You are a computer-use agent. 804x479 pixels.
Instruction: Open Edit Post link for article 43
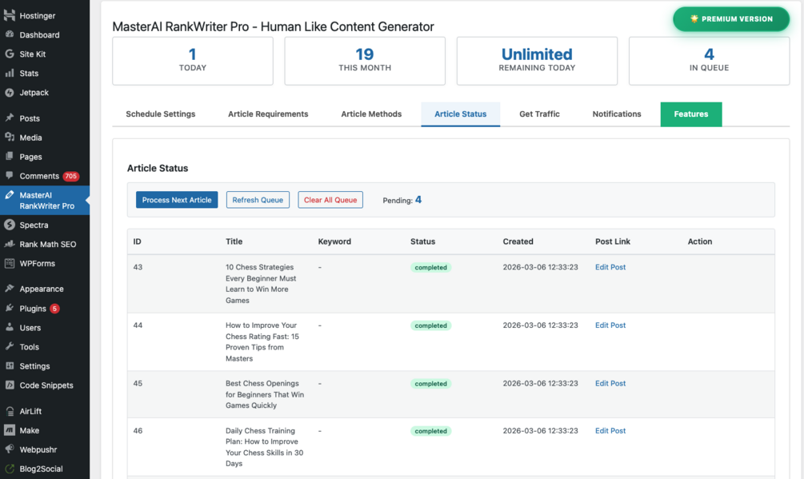[610, 267]
